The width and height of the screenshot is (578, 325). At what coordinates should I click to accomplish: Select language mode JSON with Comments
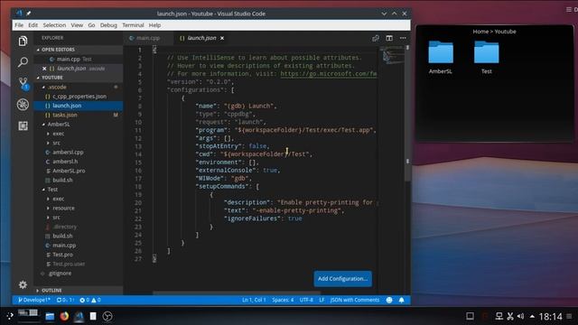coord(355,300)
